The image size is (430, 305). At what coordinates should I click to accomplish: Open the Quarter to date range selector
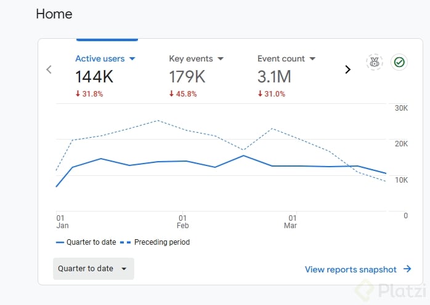click(x=93, y=269)
